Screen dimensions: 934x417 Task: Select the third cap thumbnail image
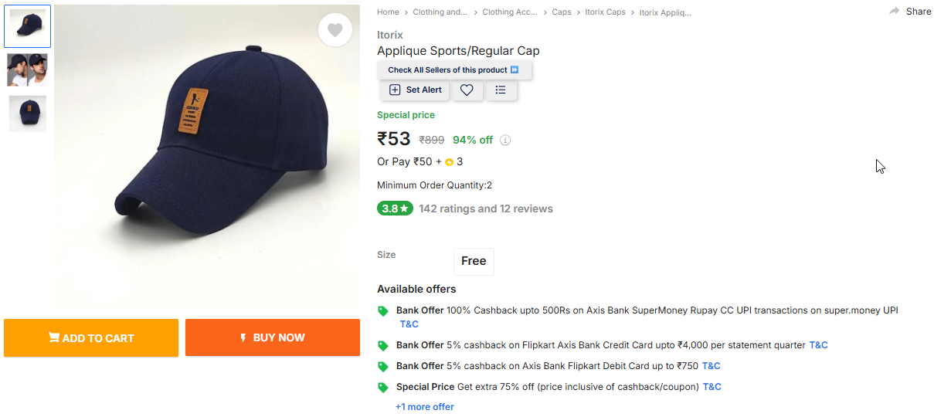click(27, 114)
